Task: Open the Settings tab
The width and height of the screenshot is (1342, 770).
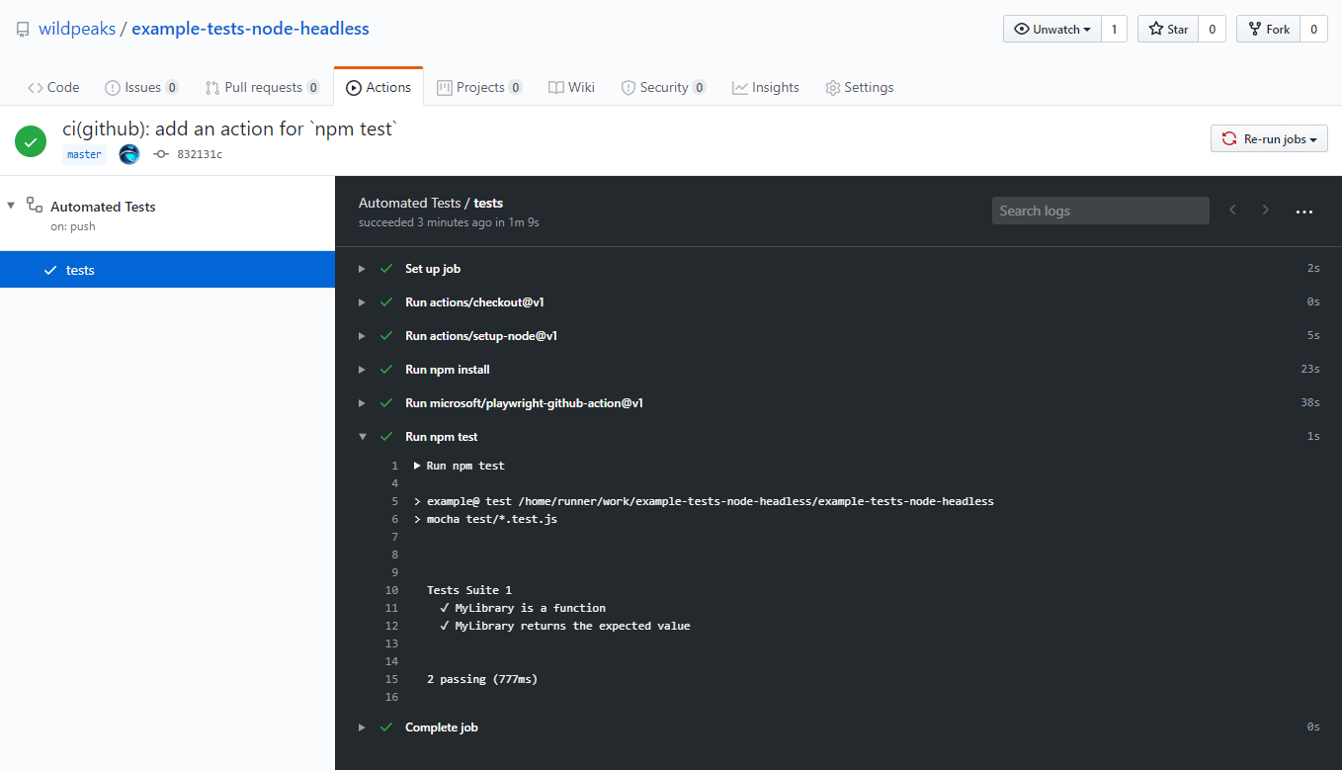Action: click(859, 87)
